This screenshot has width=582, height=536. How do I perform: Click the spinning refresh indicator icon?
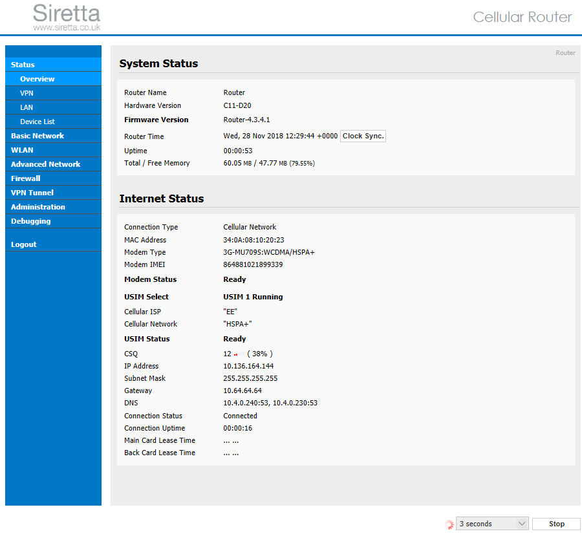(449, 524)
